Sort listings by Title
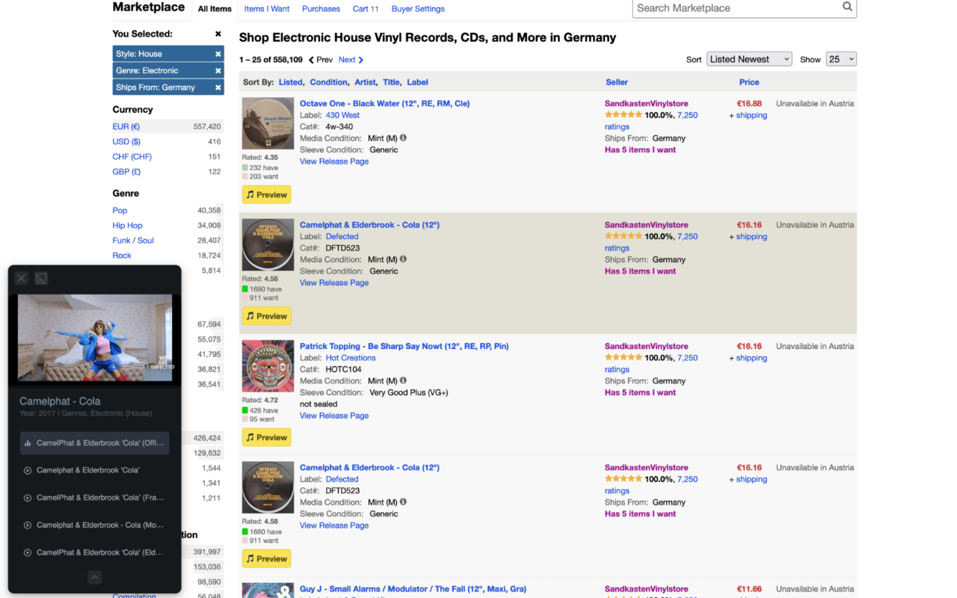 (x=392, y=82)
